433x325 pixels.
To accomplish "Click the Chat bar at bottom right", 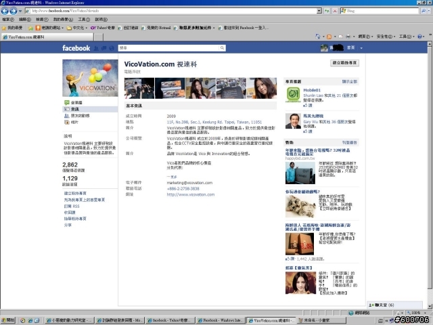I will point(394,305).
